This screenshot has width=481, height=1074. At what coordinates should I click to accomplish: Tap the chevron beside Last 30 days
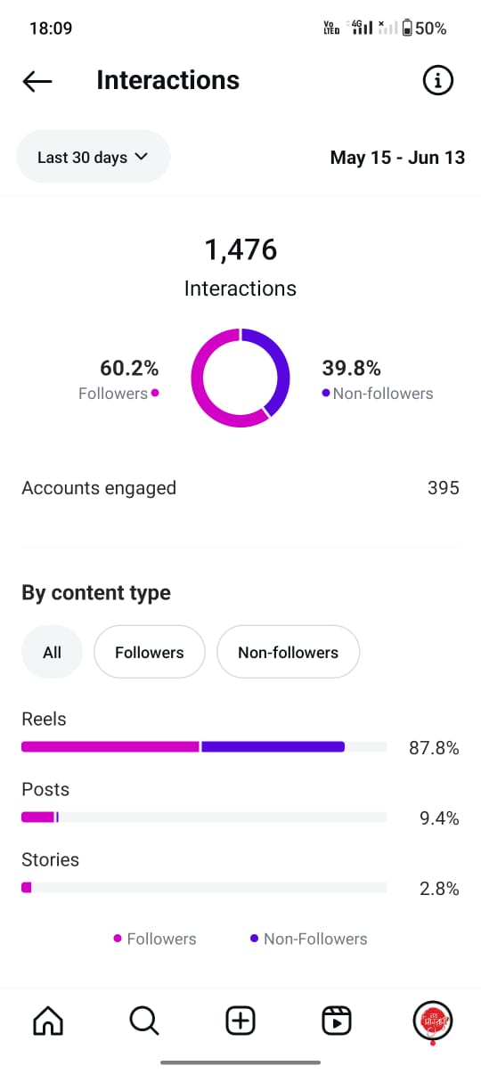(141, 157)
